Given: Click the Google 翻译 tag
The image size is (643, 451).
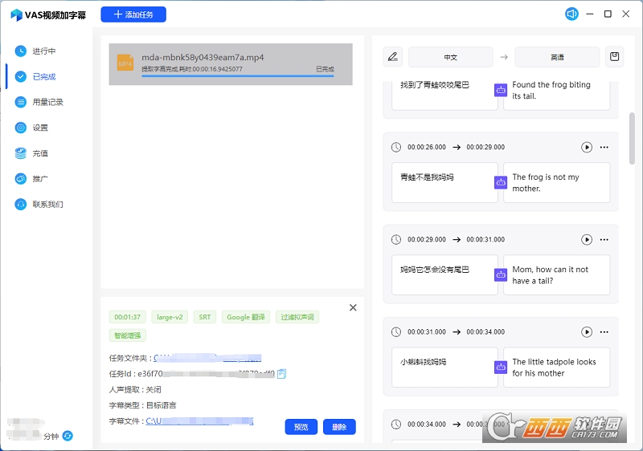Looking at the screenshot, I should (x=246, y=317).
